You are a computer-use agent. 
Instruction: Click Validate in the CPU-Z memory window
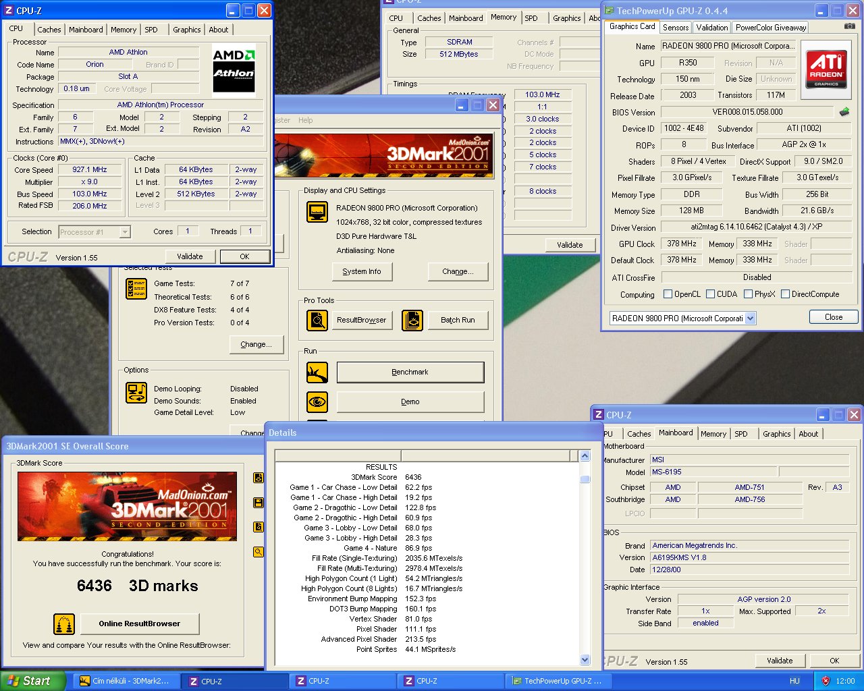[570, 245]
